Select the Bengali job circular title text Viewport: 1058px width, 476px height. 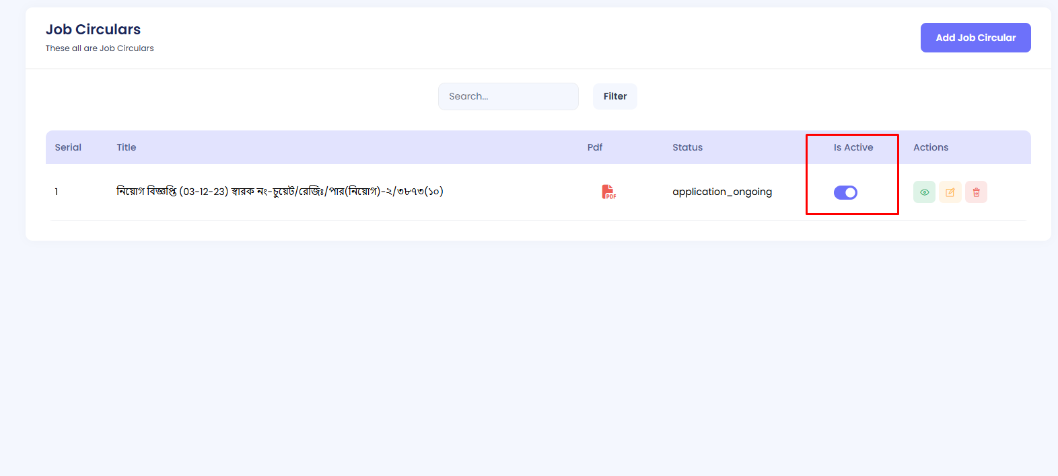point(279,192)
